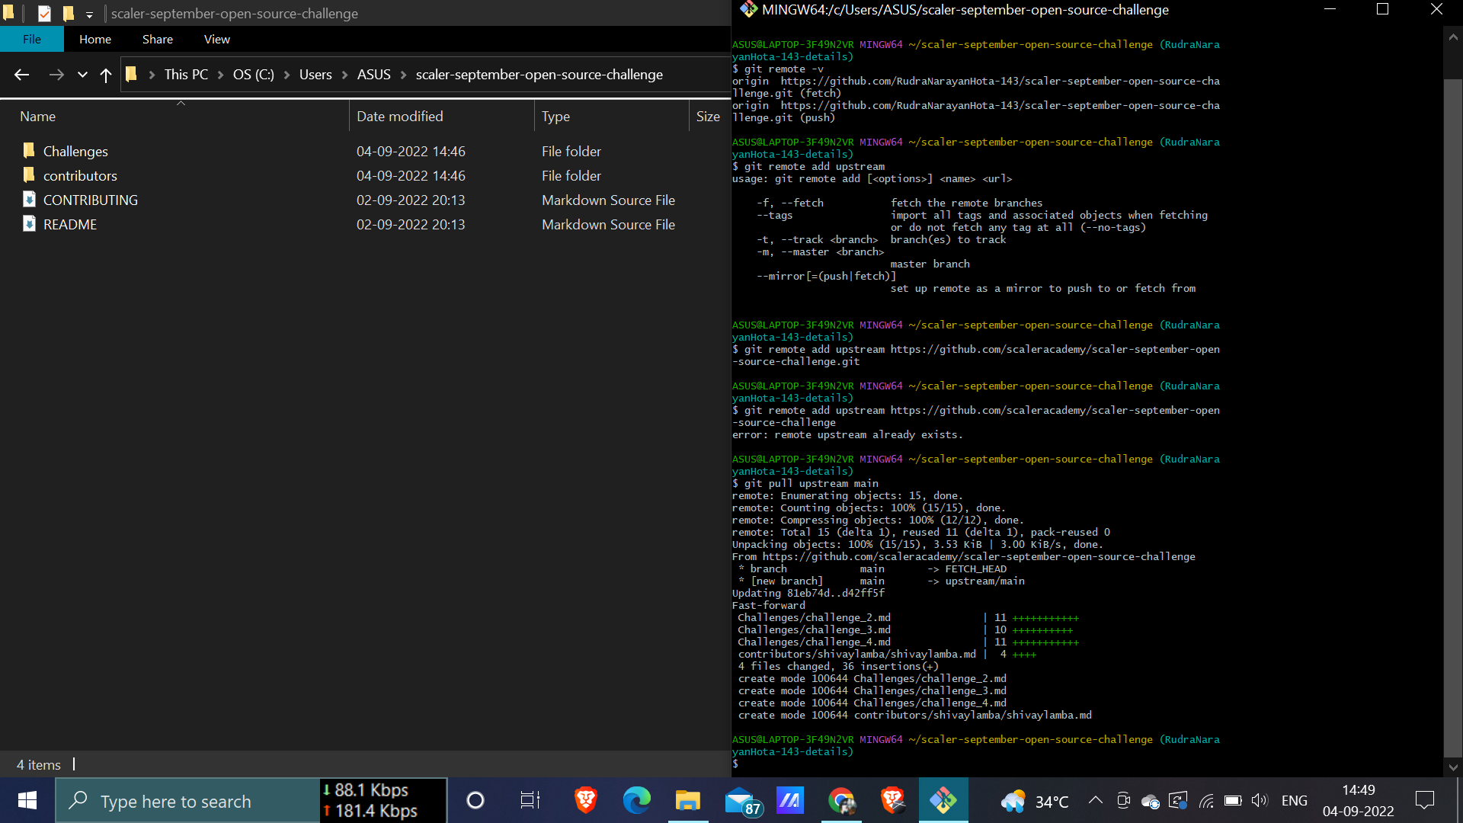Select the README markdown file
Screen dimensions: 1463x823
(70, 224)
